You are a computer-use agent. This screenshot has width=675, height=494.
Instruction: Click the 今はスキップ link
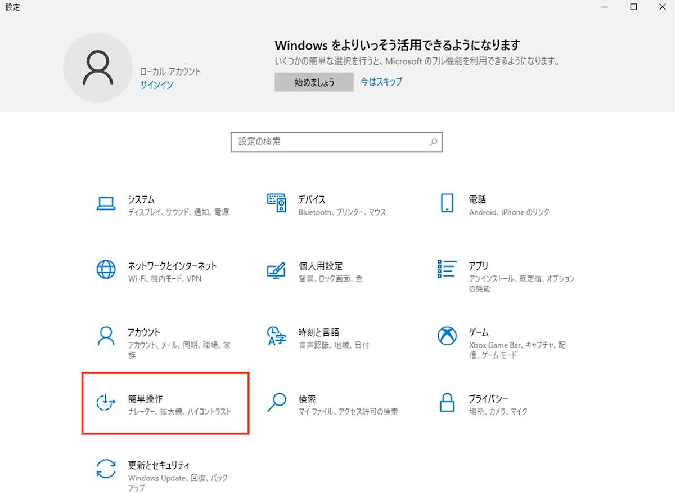[x=381, y=82]
